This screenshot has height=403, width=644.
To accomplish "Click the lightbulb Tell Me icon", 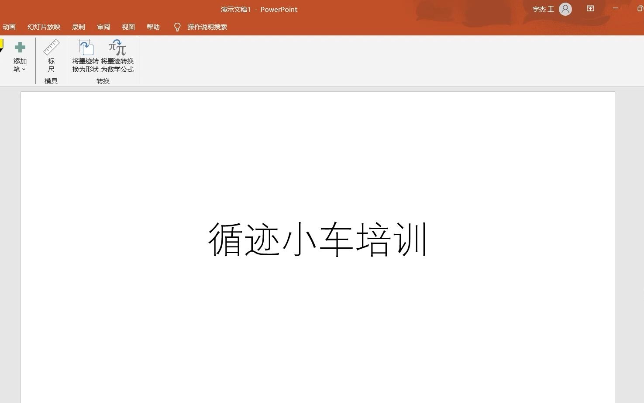I will click(x=177, y=27).
